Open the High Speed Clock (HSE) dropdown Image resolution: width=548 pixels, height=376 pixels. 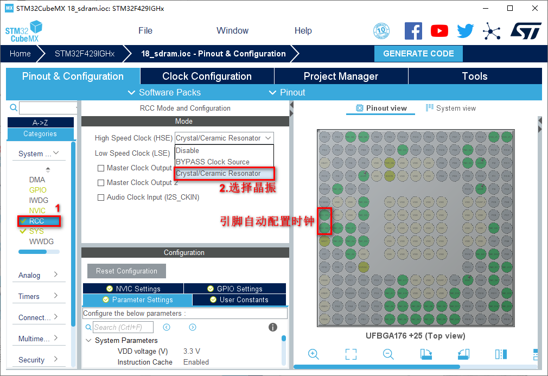point(224,138)
